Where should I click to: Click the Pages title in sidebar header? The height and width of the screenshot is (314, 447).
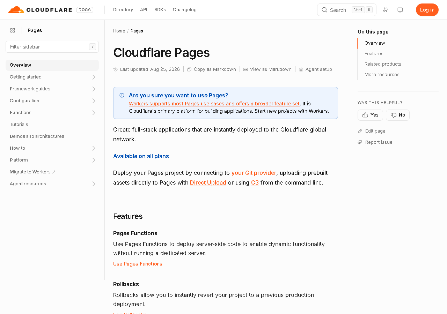point(35,30)
